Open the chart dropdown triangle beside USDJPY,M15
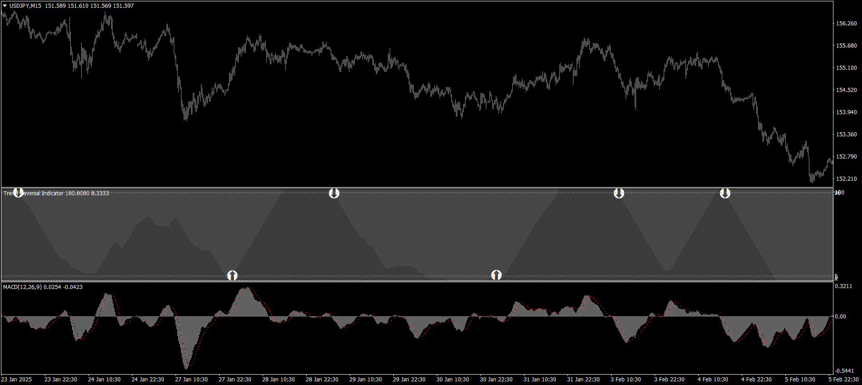Viewport: 862px width, 385px height. (5, 6)
